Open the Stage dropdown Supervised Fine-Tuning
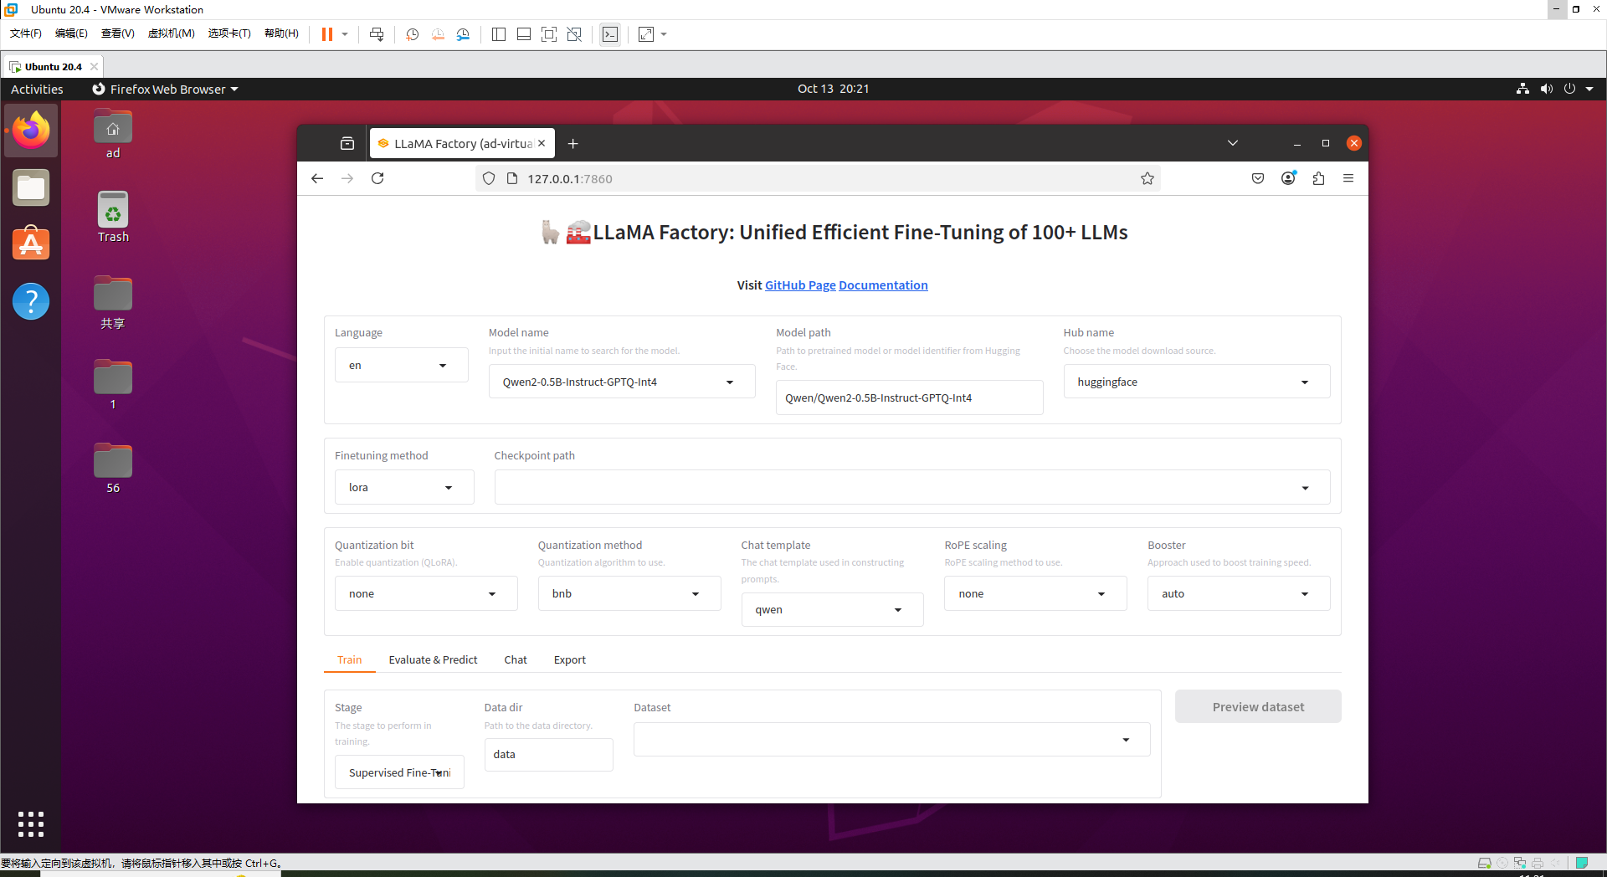Image resolution: width=1607 pixels, height=877 pixels. [x=399, y=772]
